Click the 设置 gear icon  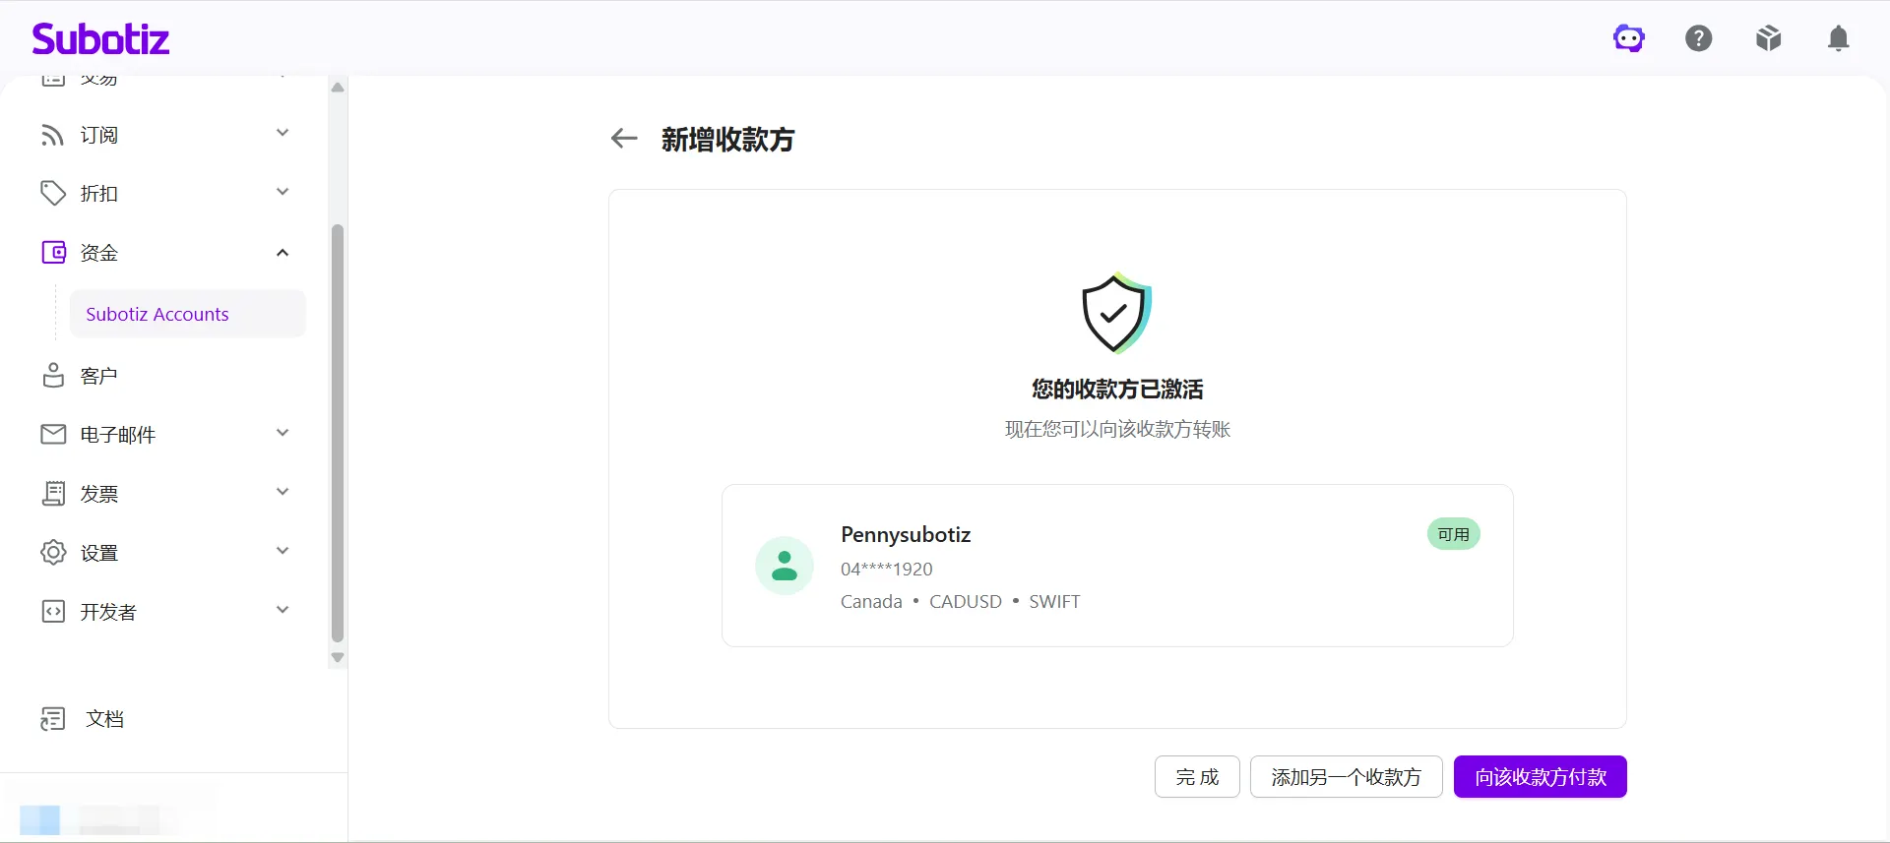click(53, 553)
